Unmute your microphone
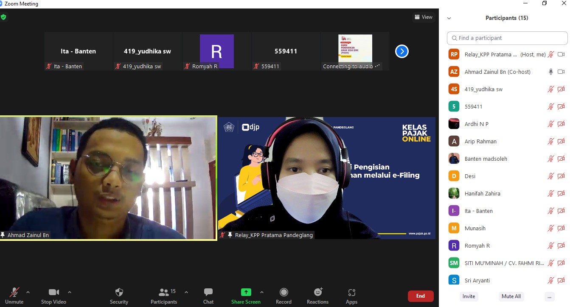The width and height of the screenshot is (570, 307). tap(14, 293)
